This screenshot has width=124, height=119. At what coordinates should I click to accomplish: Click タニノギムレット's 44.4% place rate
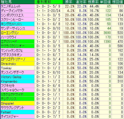click(x=94, y=6)
